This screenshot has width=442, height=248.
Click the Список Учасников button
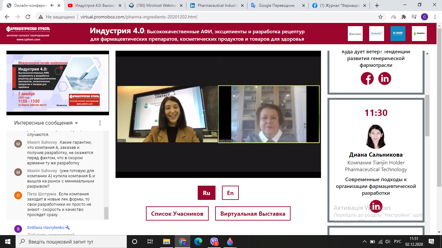[x=177, y=214]
